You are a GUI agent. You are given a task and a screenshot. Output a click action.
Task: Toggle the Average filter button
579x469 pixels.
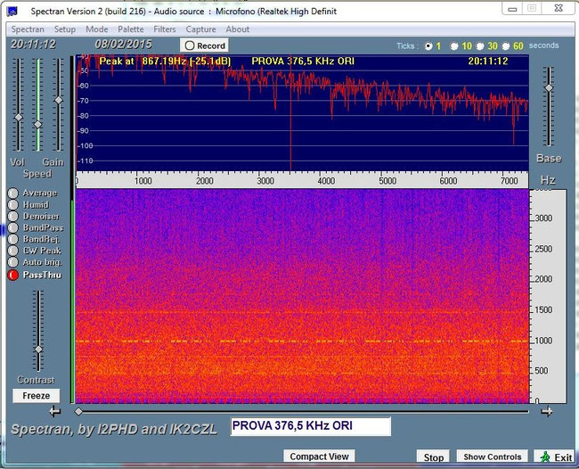13,193
